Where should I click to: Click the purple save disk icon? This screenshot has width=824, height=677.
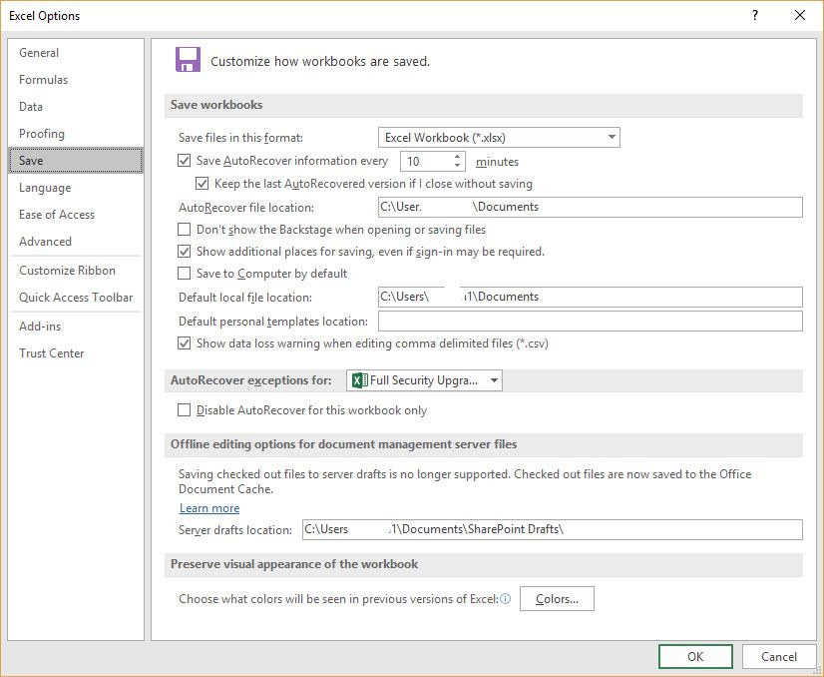click(x=188, y=60)
